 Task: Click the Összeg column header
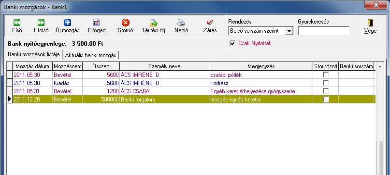click(x=101, y=66)
